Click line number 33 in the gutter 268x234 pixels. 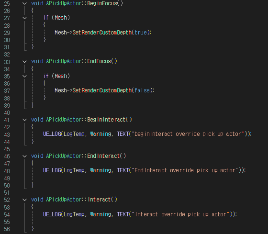[x=7, y=62]
